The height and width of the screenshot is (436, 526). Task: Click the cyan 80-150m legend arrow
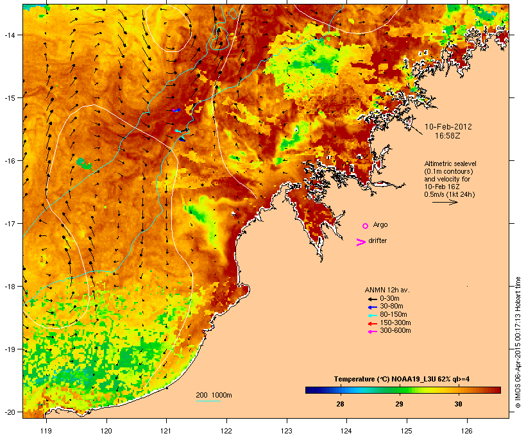pyautogui.click(x=372, y=315)
